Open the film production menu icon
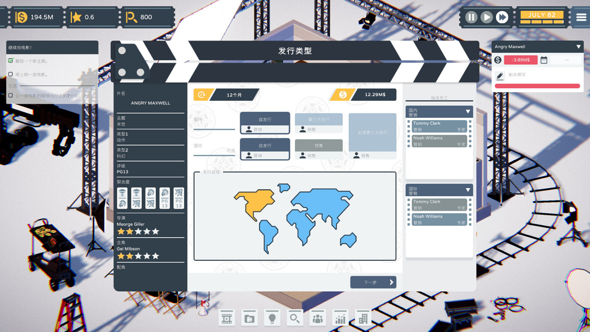Screen dimensions: 590x332 click(227, 318)
